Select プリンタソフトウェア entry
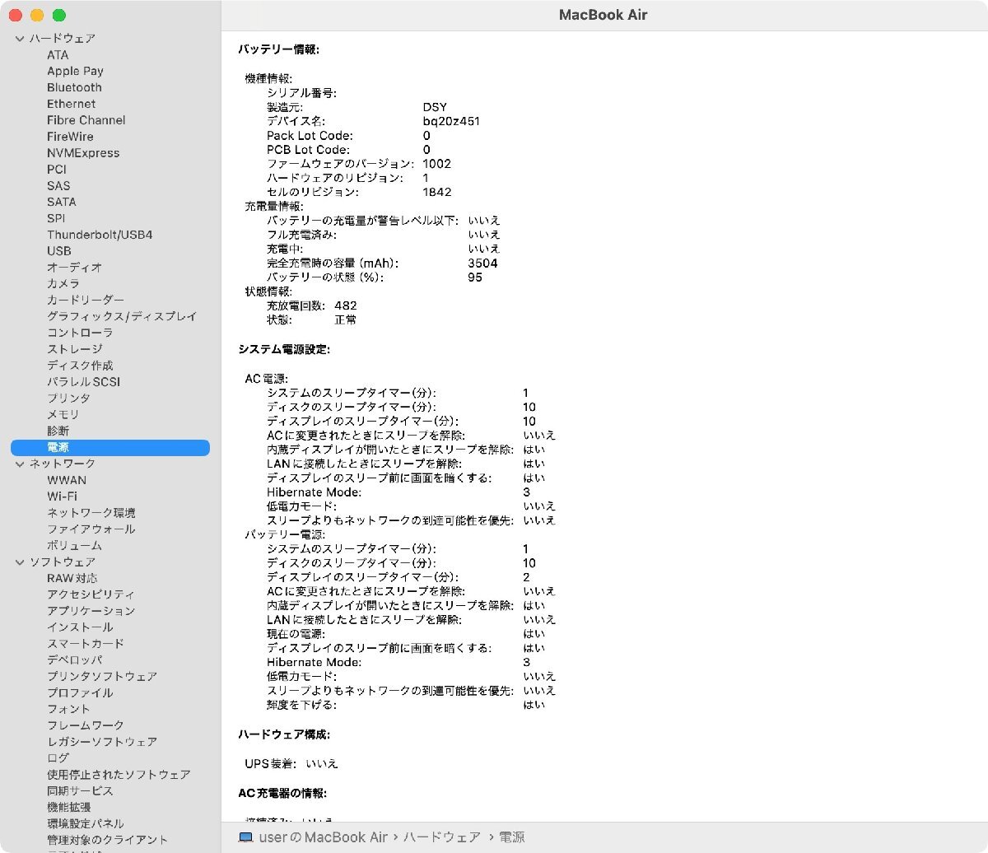The width and height of the screenshot is (988, 853). click(102, 677)
